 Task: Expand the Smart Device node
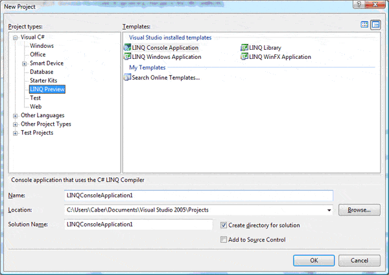tap(25, 63)
